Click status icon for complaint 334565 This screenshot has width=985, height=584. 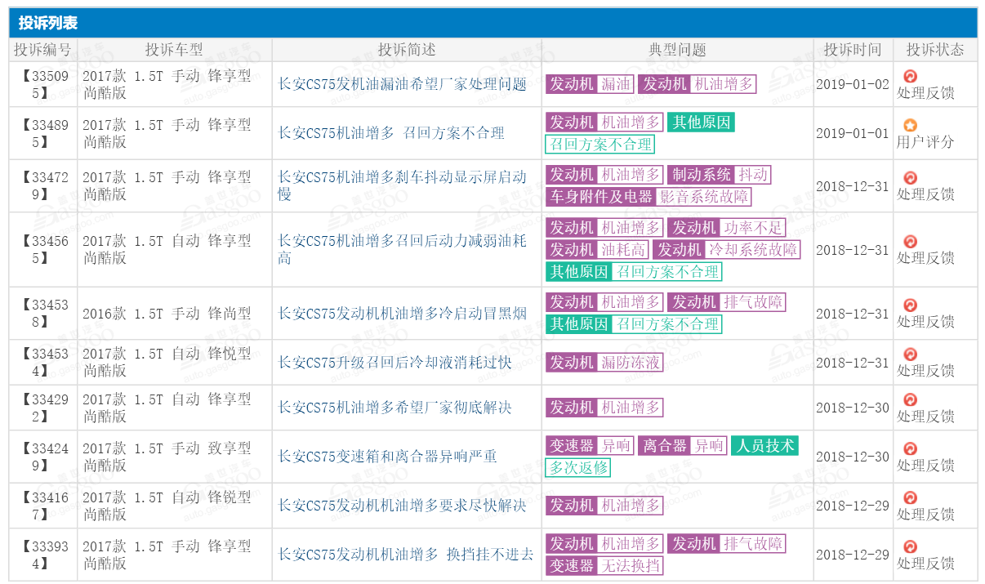tap(910, 242)
